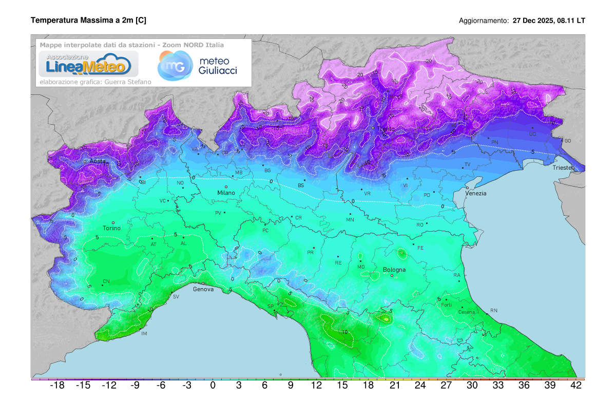Click the Aggiornamento timestamp text
This screenshot has width=616, height=405.
point(522,21)
